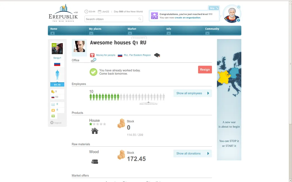Click the House quality star rating

tap(98, 124)
